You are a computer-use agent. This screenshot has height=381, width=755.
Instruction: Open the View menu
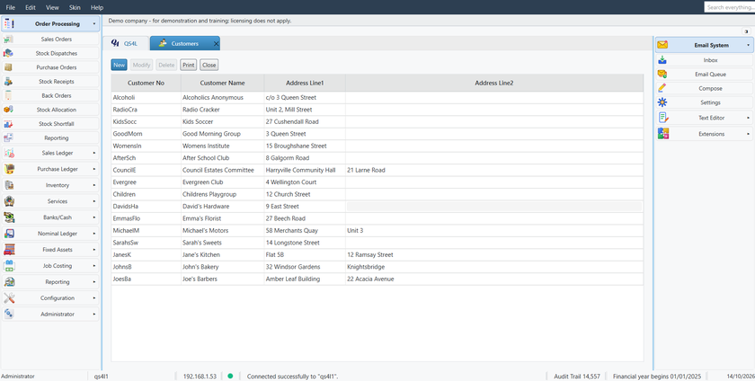click(x=52, y=8)
